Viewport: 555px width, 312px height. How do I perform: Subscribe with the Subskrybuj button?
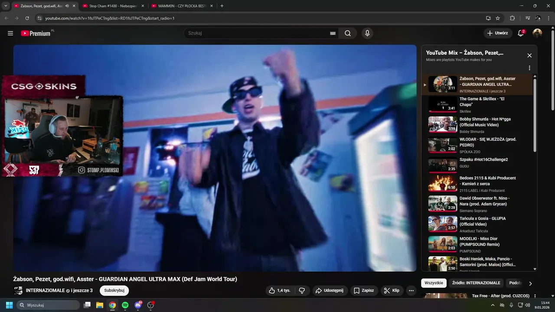114,290
